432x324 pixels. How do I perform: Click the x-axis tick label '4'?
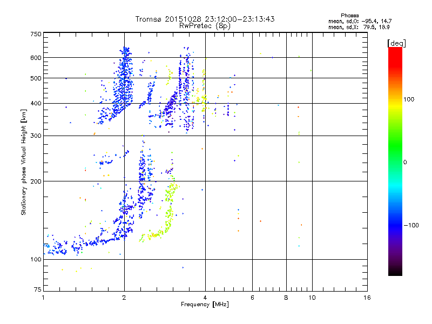tap(205, 298)
